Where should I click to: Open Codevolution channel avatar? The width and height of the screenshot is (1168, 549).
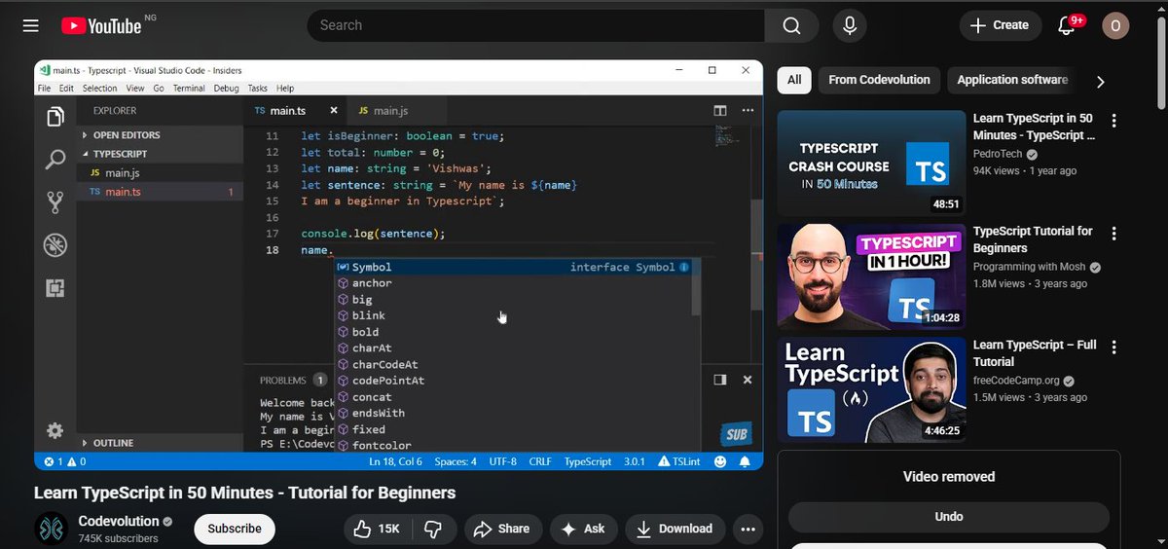pos(51,529)
